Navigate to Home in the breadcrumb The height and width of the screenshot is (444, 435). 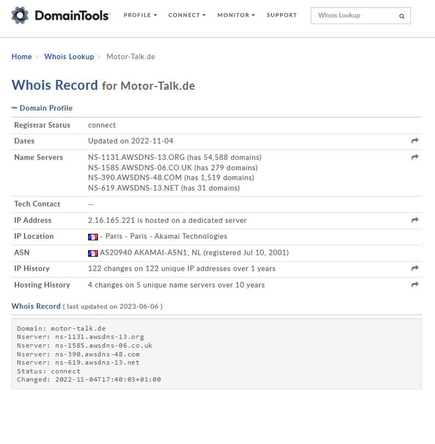tap(22, 57)
